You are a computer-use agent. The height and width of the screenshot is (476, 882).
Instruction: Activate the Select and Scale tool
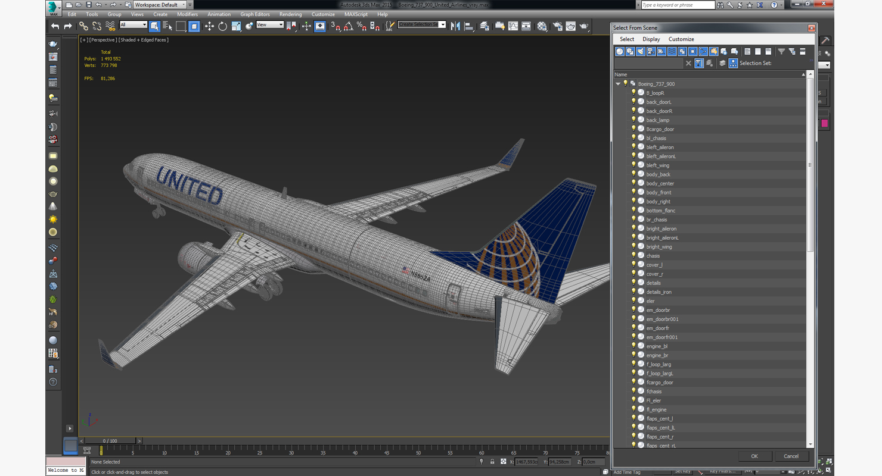click(236, 26)
